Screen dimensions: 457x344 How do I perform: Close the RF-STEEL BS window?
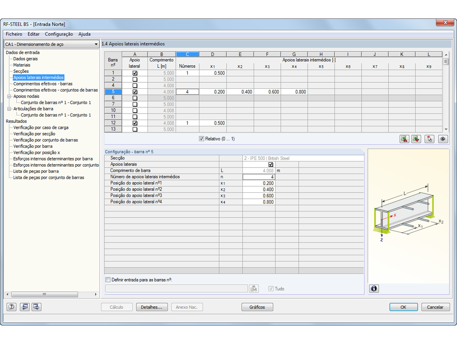[445, 22]
